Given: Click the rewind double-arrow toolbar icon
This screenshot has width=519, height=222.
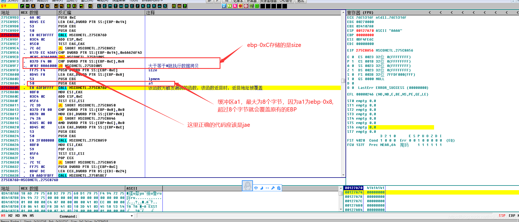Looking at the screenshot, I should [27, 6].
